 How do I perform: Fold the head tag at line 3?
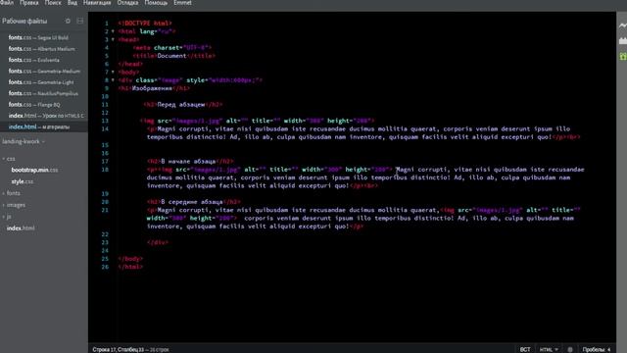tap(113, 39)
